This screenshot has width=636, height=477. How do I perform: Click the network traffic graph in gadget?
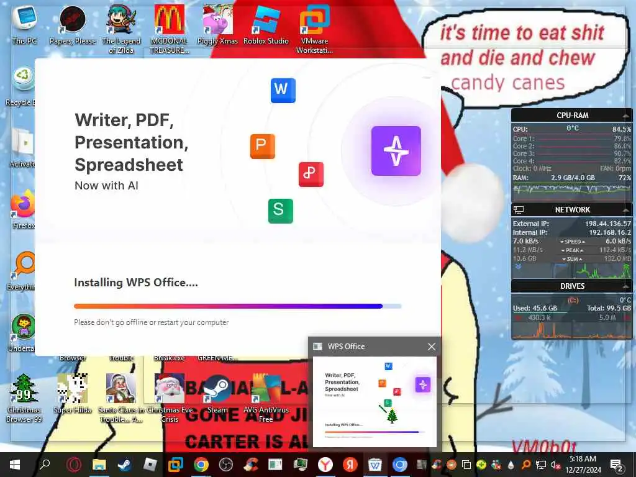click(x=572, y=271)
